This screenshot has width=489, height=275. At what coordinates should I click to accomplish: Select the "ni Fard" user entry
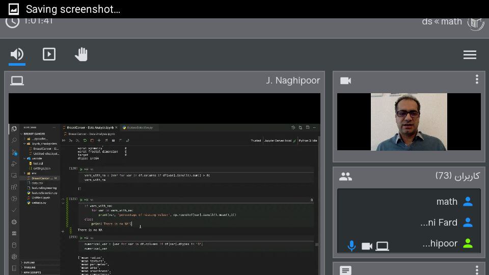(x=439, y=223)
